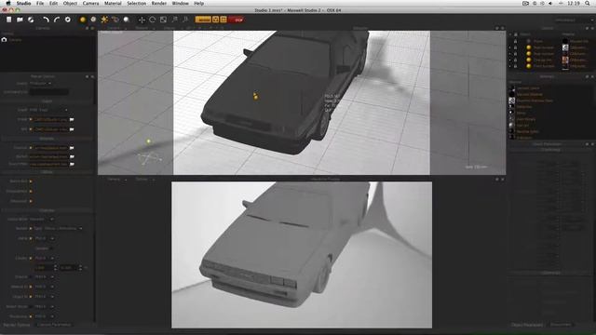596x335 pixels.
Task: Toggle the Dispersion checkbox
Action: pos(31,201)
